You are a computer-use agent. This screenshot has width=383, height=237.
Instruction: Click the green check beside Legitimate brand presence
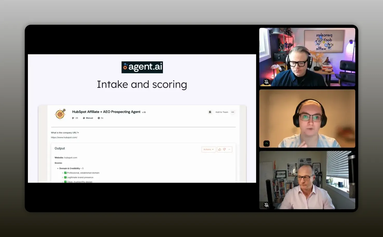point(65,177)
